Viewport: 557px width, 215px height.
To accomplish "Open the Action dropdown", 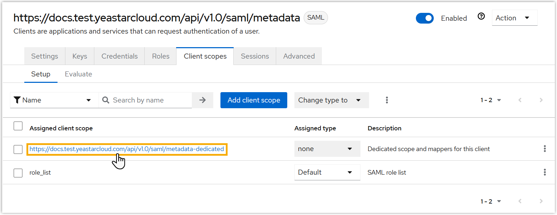I will (x=514, y=18).
